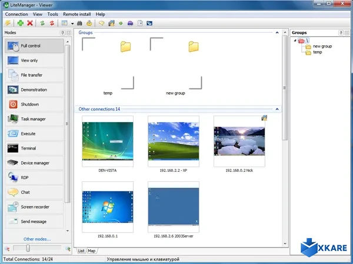Select Full control mode
353x264 pixels.
tap(34, 46)
